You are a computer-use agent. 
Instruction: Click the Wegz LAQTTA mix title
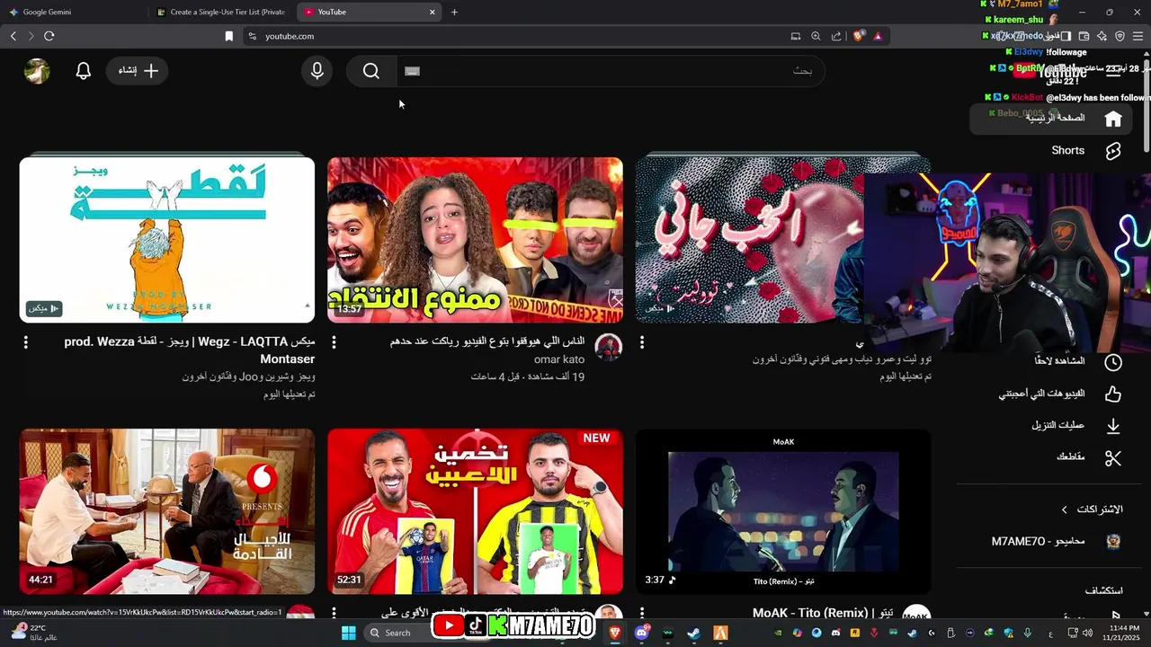pyautogui.click(x=190, y=350)
